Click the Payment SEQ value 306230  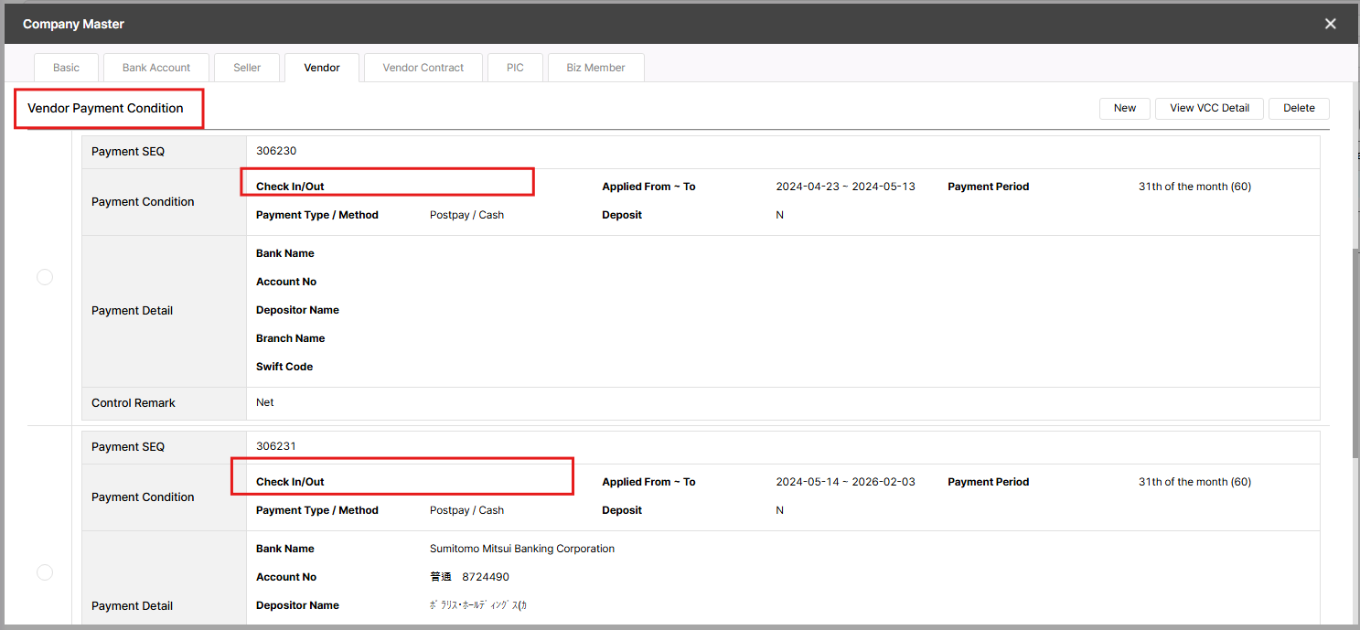pyautogui.click(x=276, y=152)
